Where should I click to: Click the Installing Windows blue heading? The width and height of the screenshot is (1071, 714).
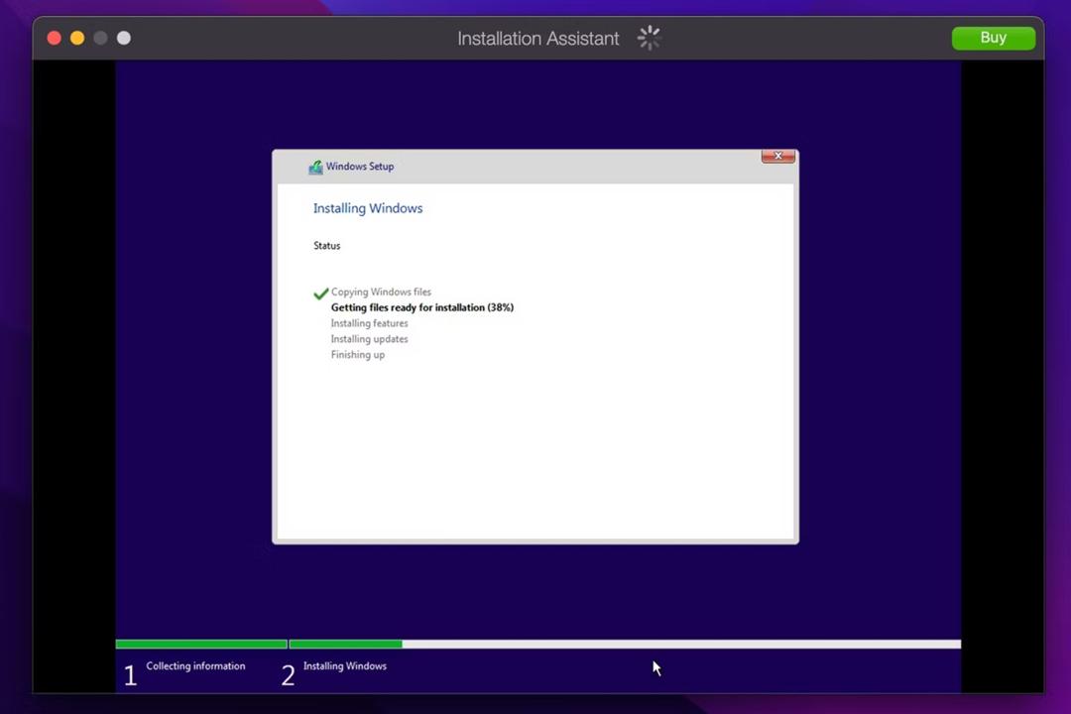368,208
